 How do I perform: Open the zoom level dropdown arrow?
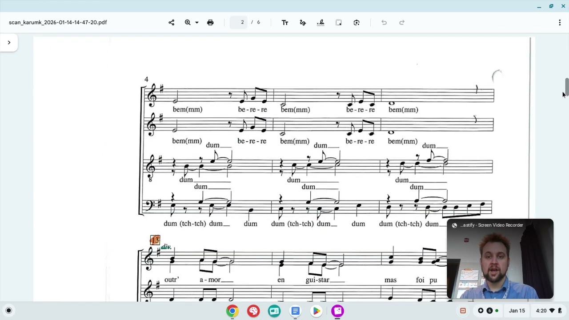pos(196,22)
